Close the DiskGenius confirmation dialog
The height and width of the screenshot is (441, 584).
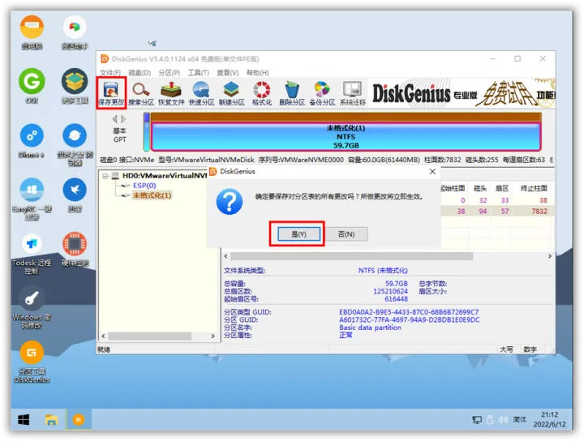tap(432, 172)
